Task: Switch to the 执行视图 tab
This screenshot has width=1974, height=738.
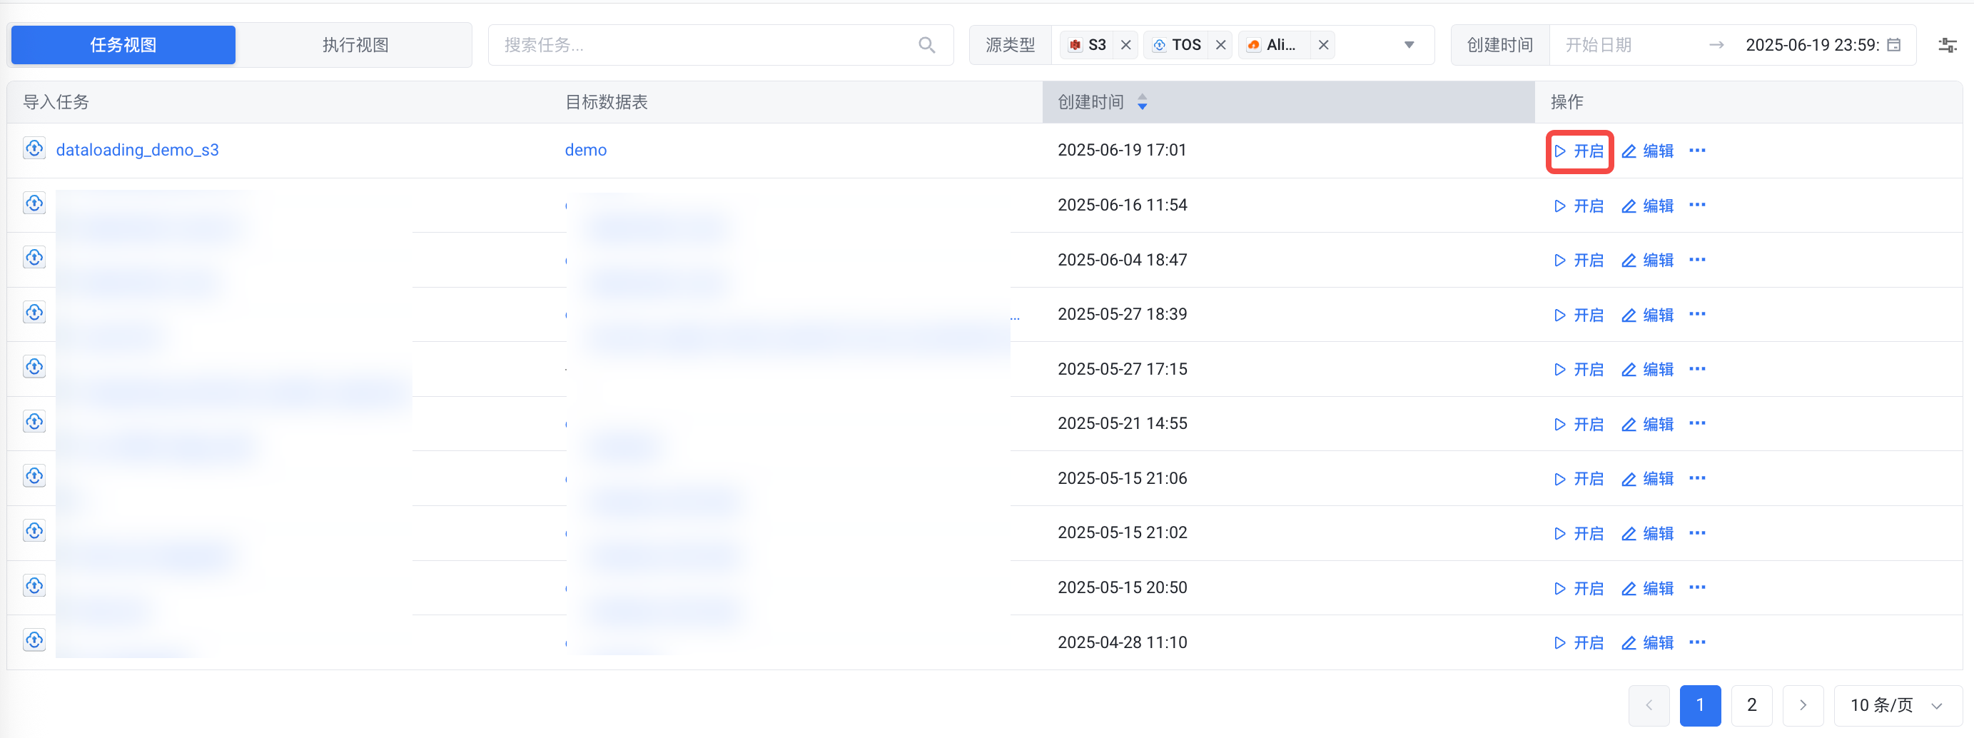Action: click(355, 45)
